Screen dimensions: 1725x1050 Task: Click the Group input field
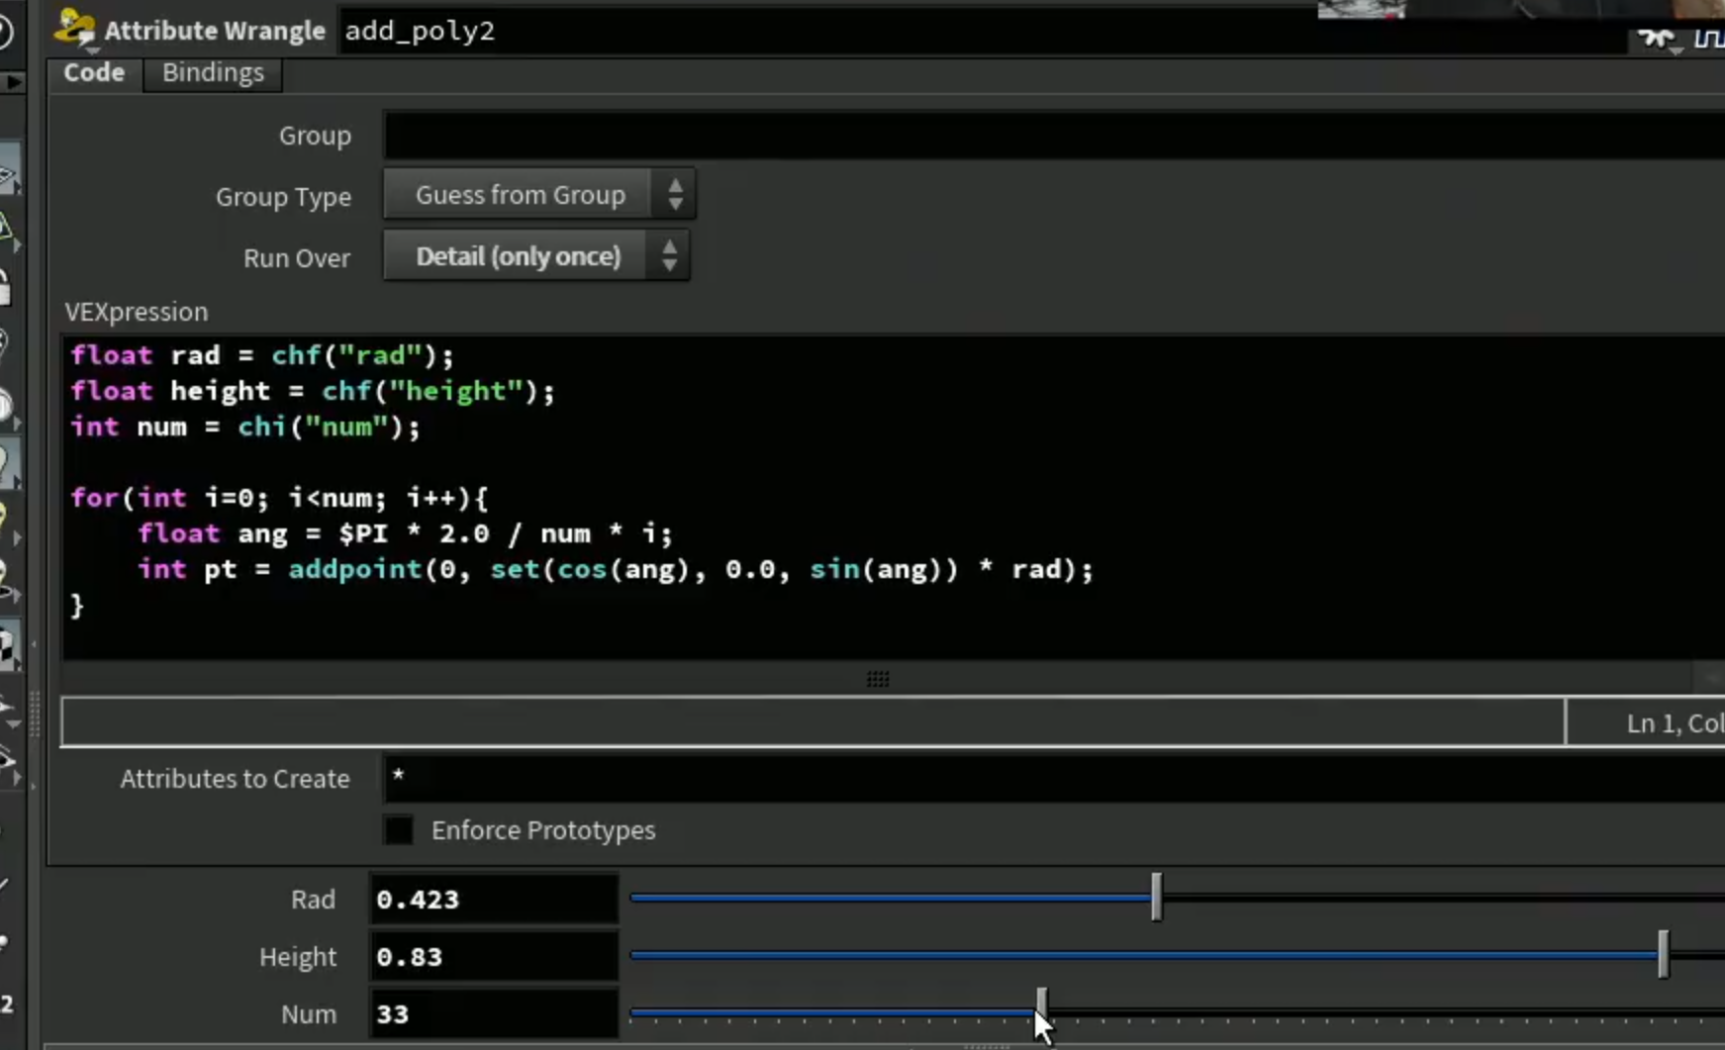tap(1054, 135)
